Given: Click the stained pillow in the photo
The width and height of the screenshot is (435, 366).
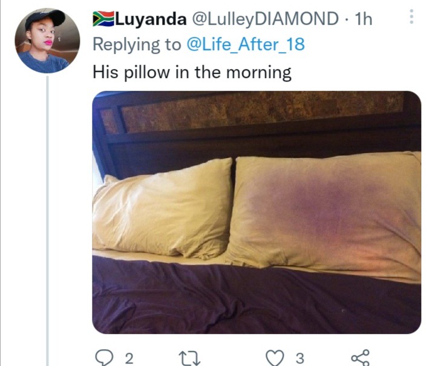Looking at the screenshot, I should tap(324, 214).
